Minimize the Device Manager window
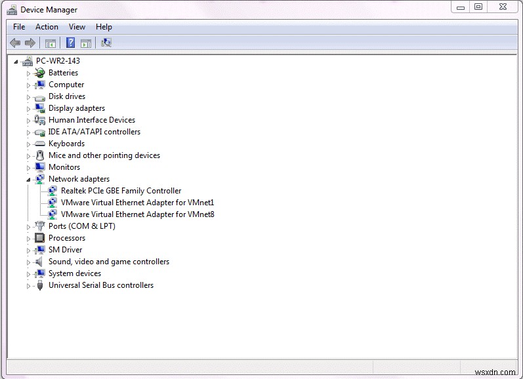Viewport: 523px width, 379px height. click(x=461, y=7)
